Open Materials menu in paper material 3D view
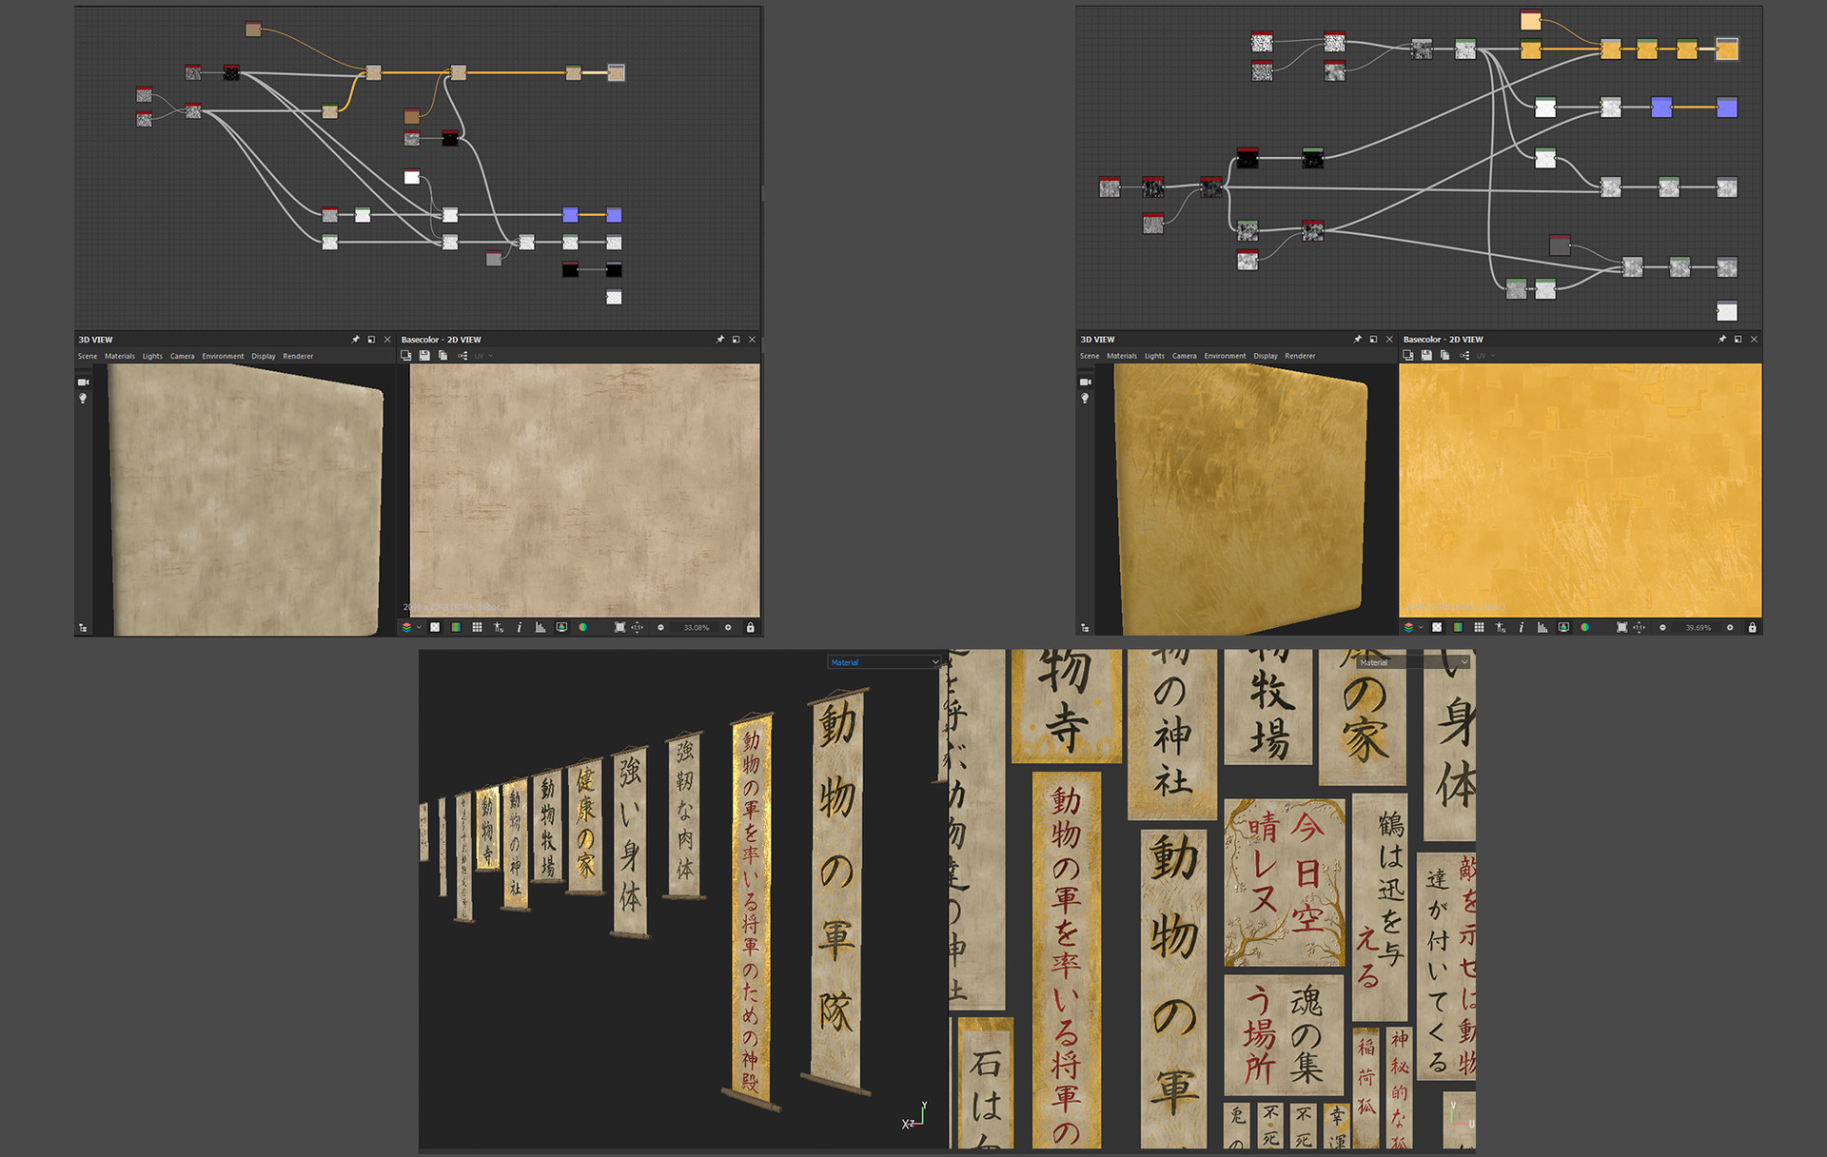The height and width of the screenshot is (1157, 1827). click(x=120, y=356)
